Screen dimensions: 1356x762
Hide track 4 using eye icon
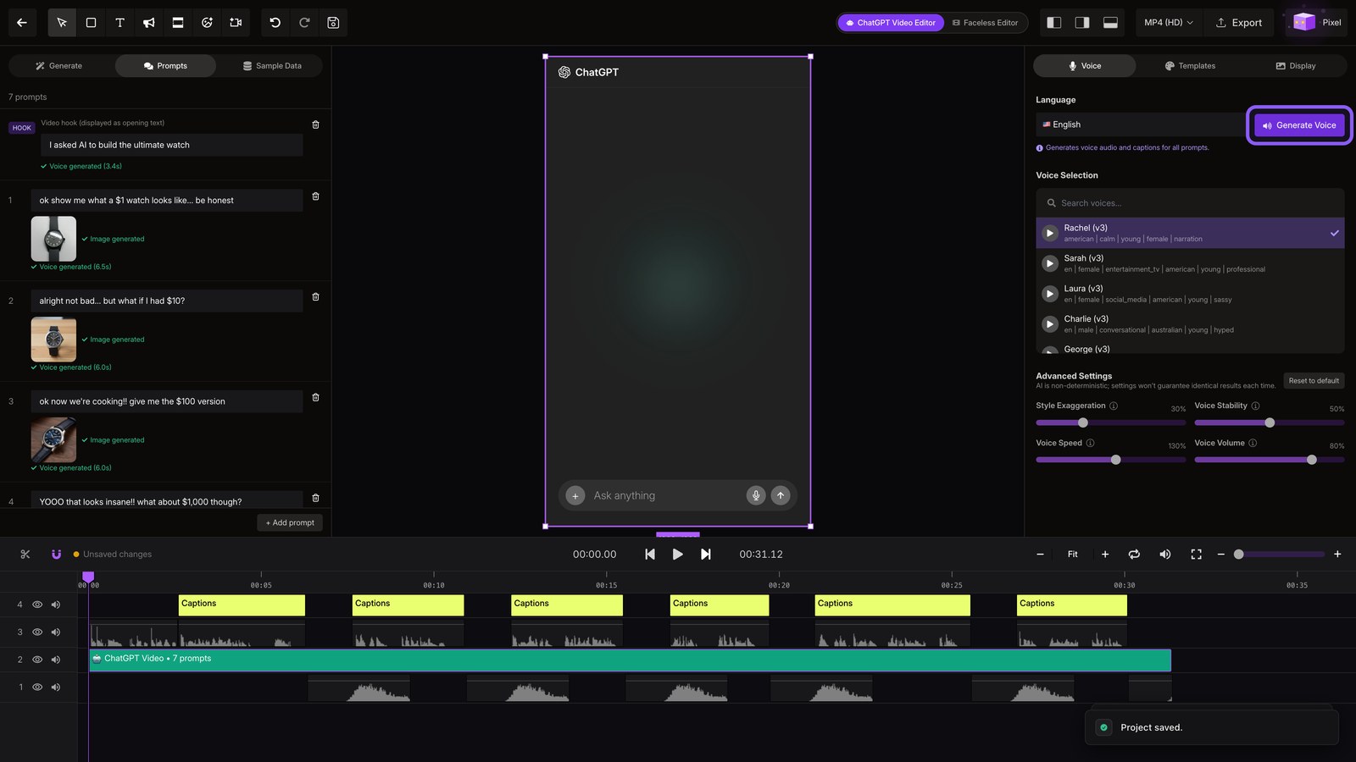[37, 605]
